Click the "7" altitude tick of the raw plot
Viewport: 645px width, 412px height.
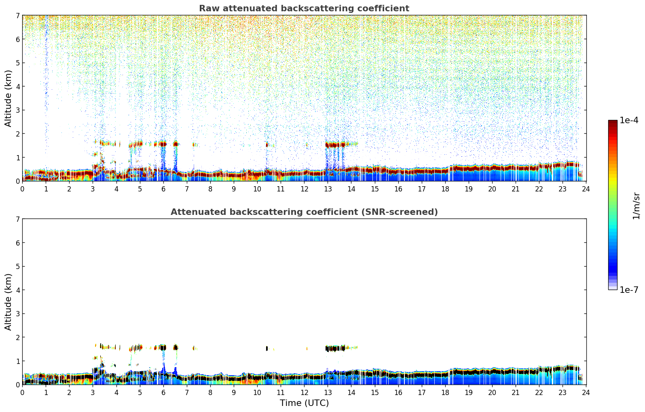[x=18, y=16]
